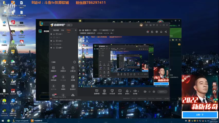Expand the speaker options arrow
The height and width of the screenshot is (123, 219).
click(138, 91)
